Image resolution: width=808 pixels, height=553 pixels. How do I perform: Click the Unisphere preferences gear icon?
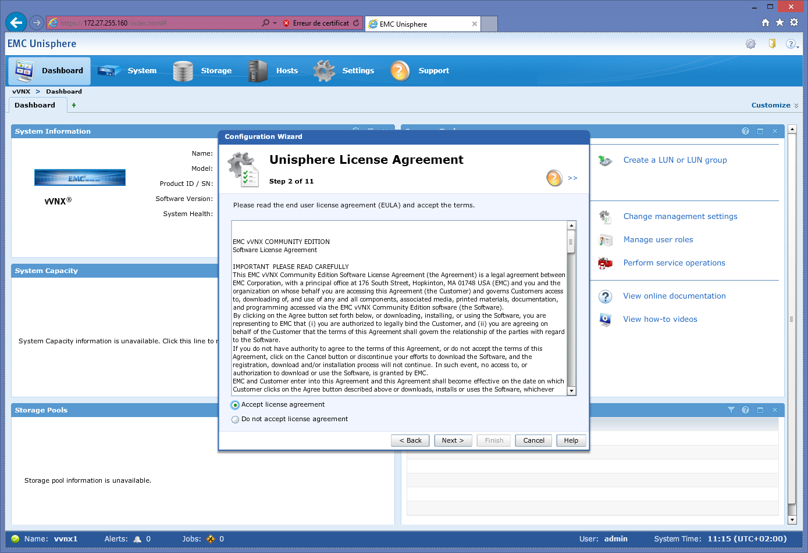(x=750, y=44)
